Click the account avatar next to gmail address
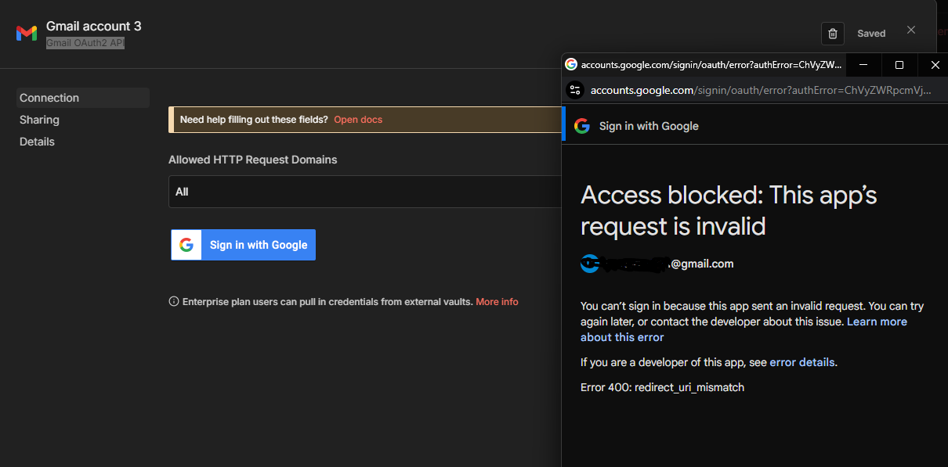 (x=589, y=264)
